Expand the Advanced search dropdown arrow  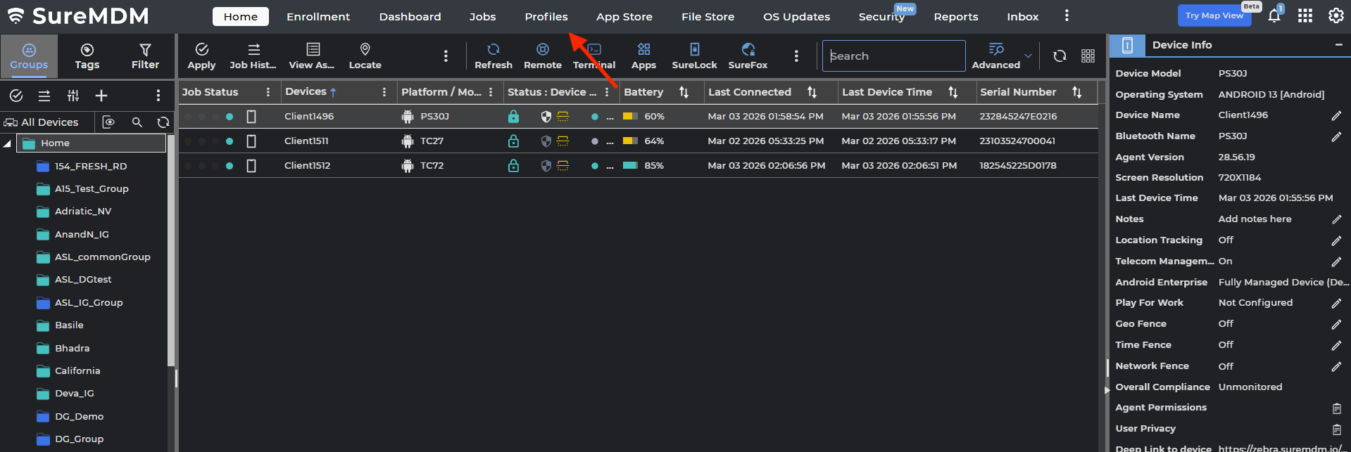coord(1028,56)
